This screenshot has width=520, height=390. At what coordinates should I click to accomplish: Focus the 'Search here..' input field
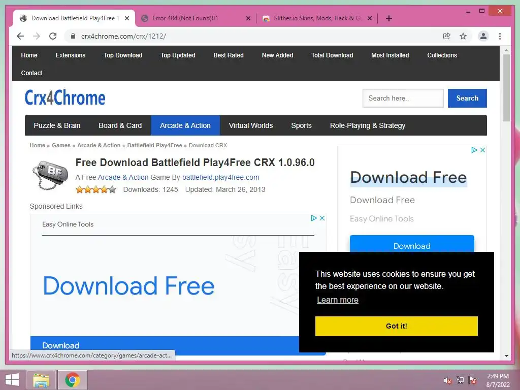(403, 98)
